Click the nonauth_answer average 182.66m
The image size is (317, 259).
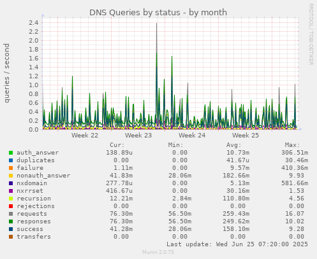236,176
